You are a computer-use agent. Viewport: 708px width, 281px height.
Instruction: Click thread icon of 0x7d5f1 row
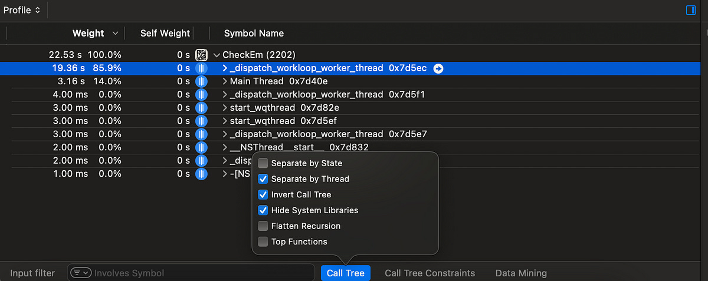point(201,94)
